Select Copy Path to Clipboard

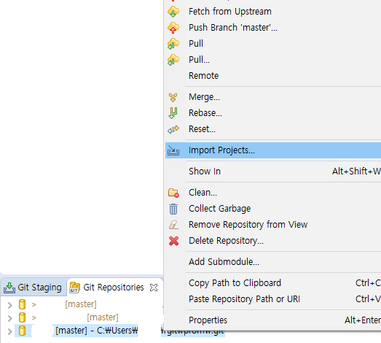273,283
